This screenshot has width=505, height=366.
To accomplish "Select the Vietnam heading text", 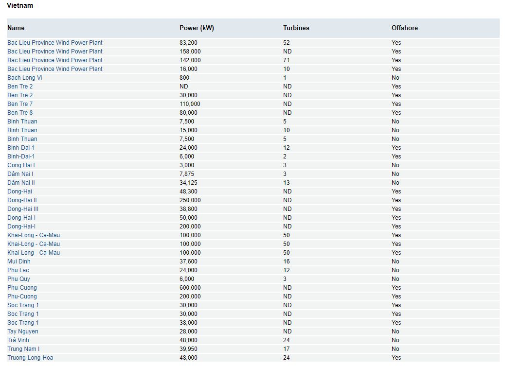I will click(x=19, y=5).
